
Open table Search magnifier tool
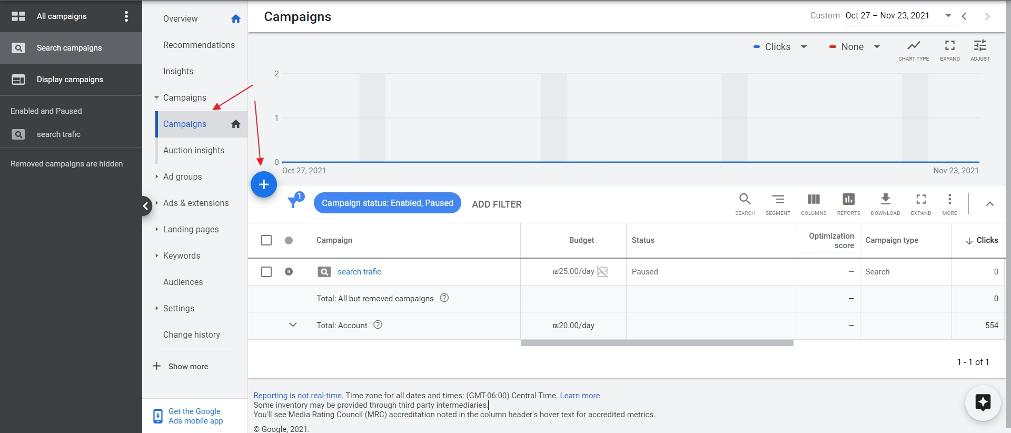coord(745,204)
